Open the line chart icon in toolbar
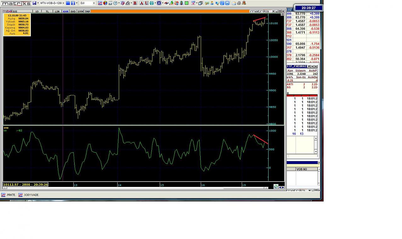Viewport: 402px width, 239px height. point(100,3)
